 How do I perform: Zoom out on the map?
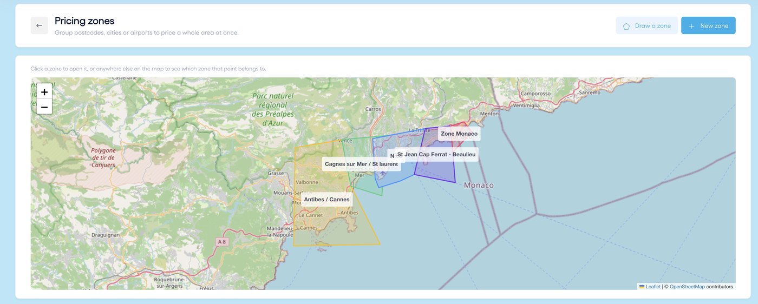(44, 107)
